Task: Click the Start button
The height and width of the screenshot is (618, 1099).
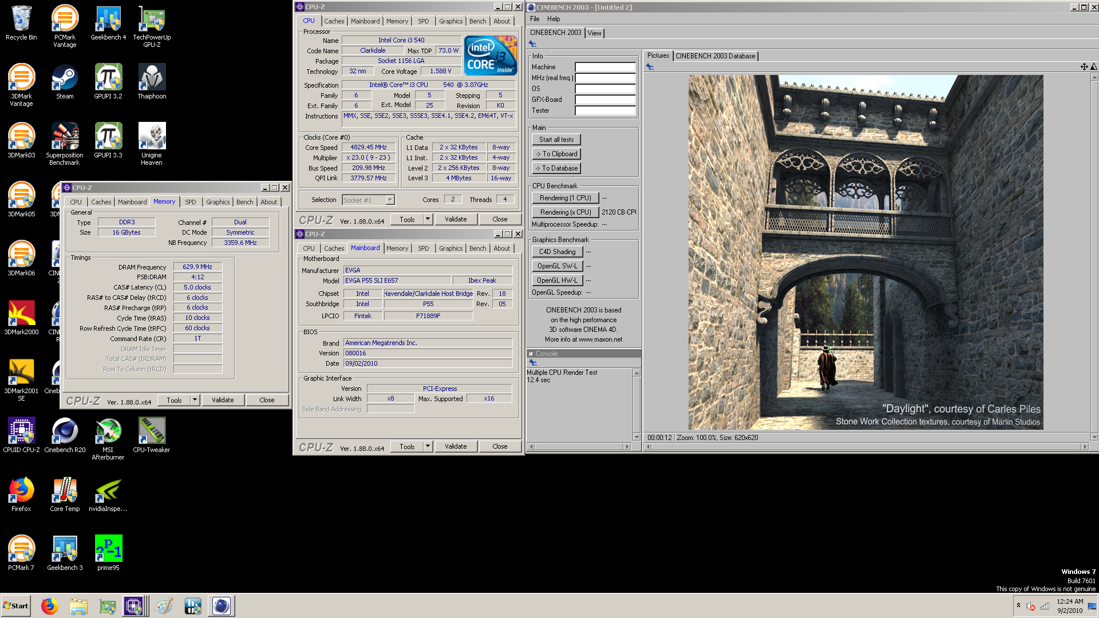Action: (x=15, y=606)
